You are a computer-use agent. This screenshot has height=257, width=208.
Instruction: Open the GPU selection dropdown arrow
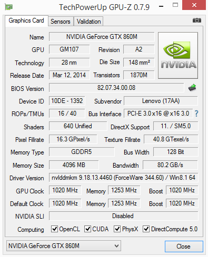tap(116, 246)
